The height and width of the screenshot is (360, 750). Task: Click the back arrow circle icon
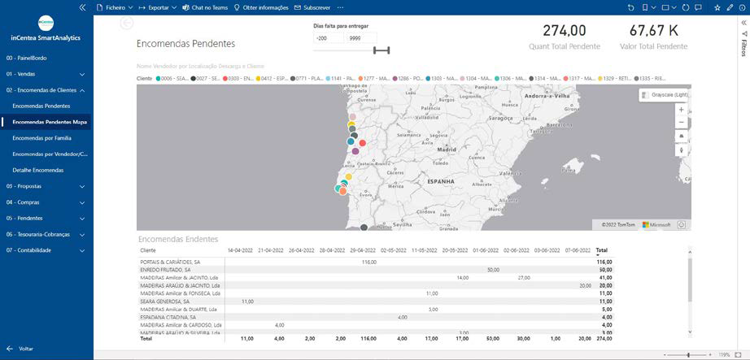126,23
